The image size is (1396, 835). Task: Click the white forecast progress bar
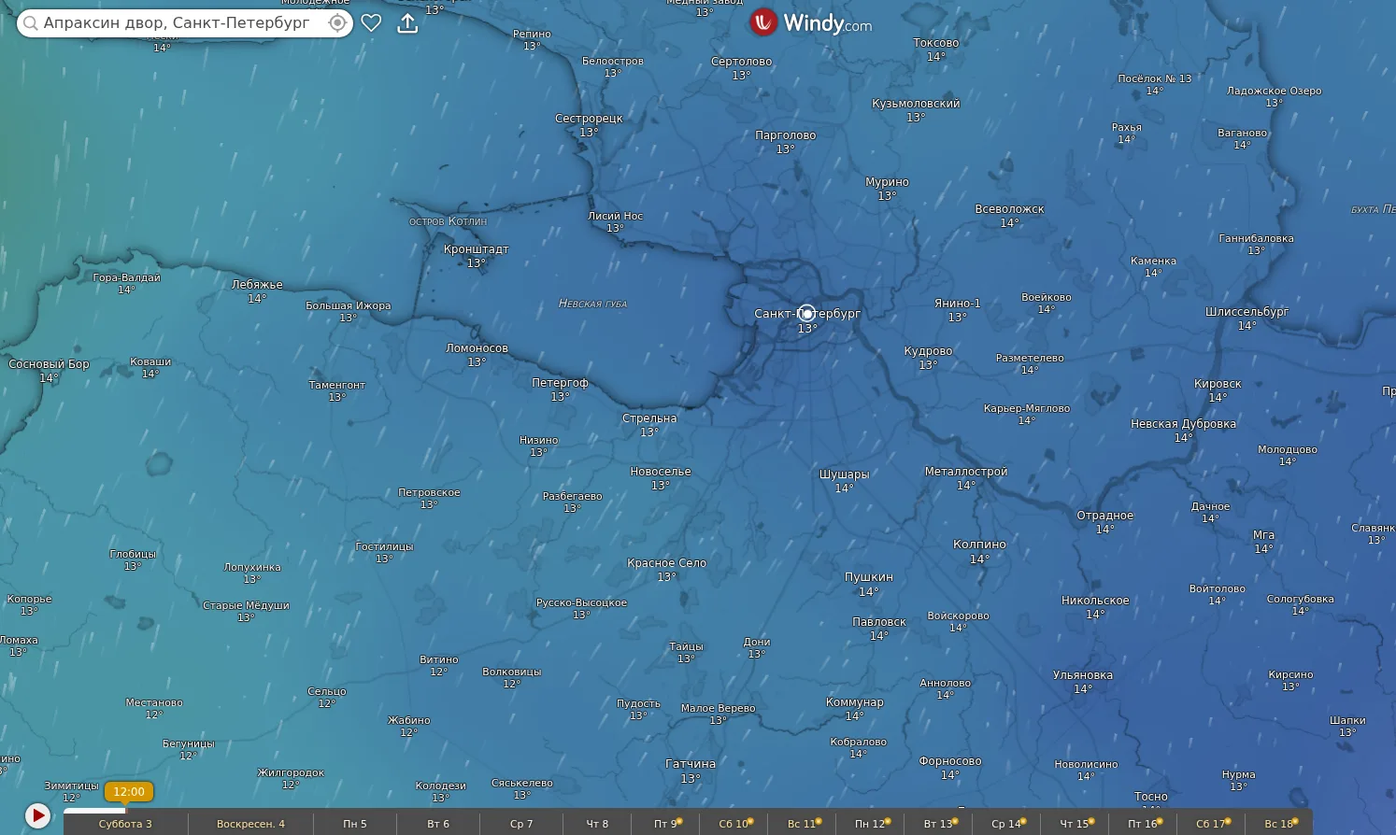pos(94,810)
